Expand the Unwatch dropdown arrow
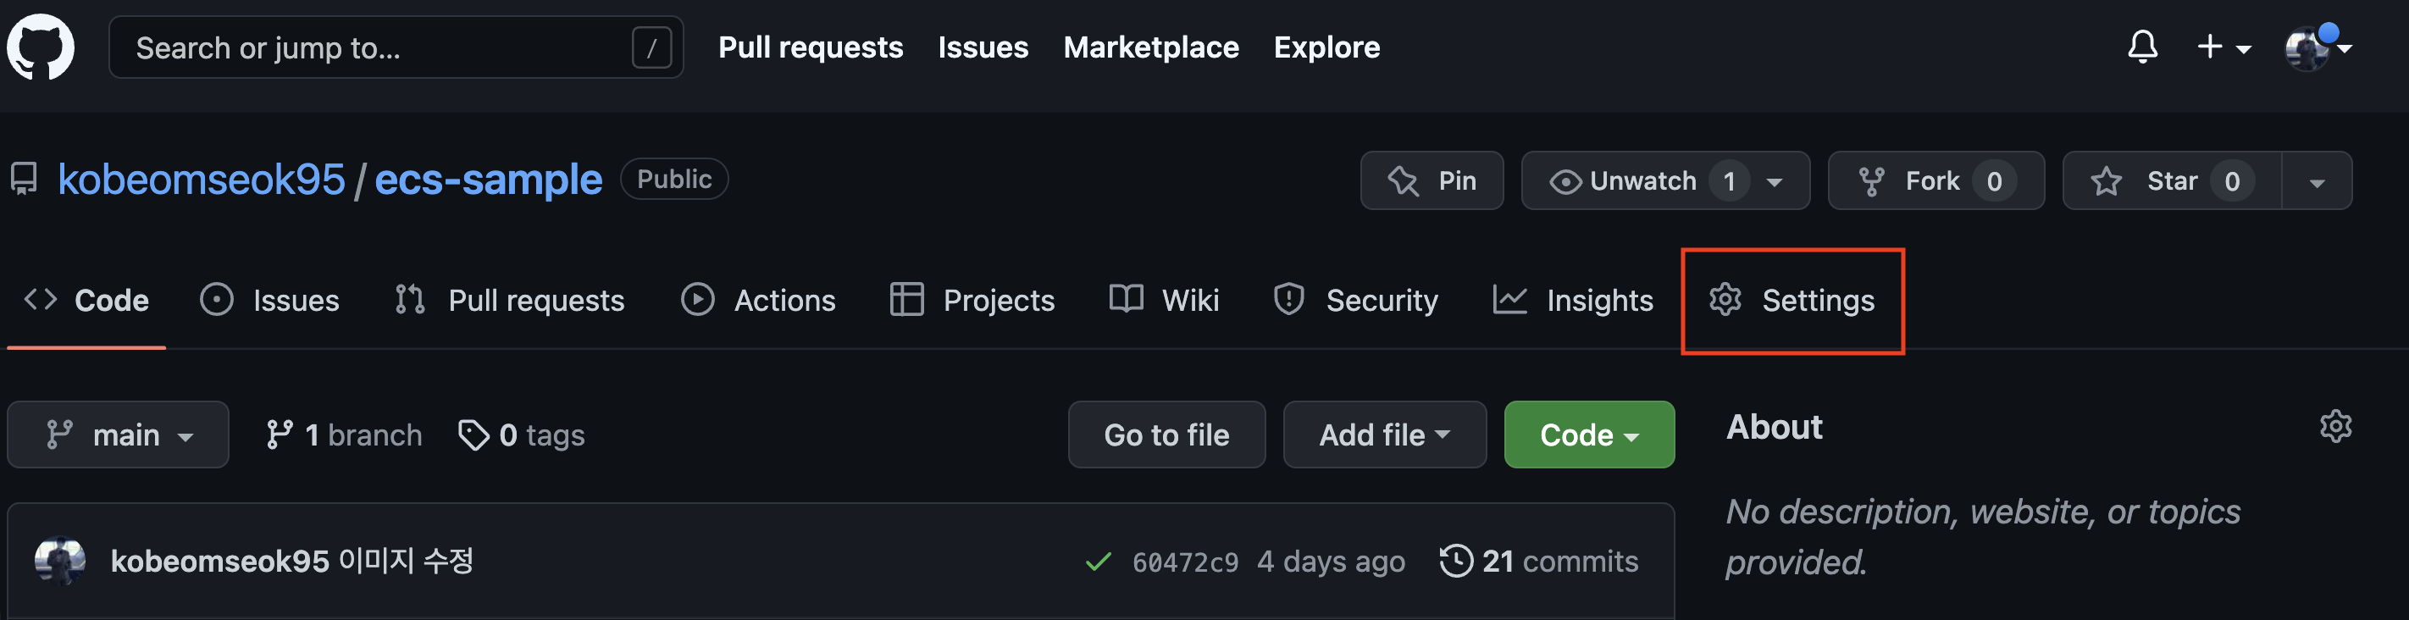 [1774, 181]
